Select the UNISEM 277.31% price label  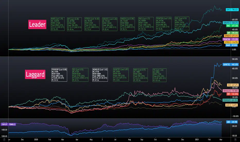click(231, 36)
